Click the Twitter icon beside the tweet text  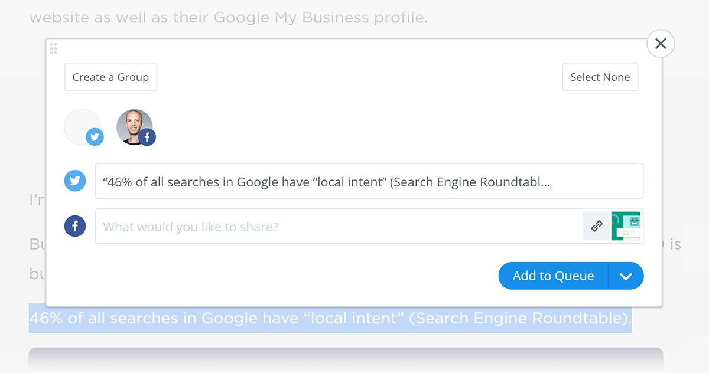[75, 181]
